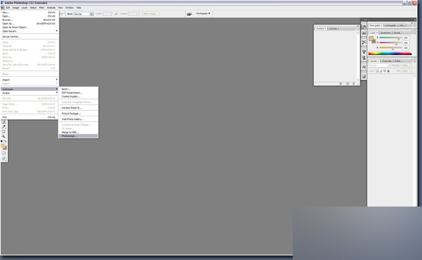Choose Exit from the File menu
This screenshot has width=422, height=260.
[x=29, y=117]
